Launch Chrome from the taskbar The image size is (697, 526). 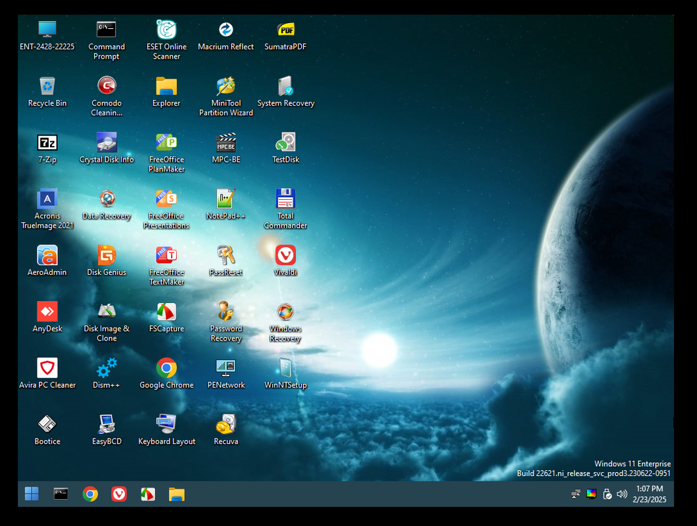[x=90, y=494]
